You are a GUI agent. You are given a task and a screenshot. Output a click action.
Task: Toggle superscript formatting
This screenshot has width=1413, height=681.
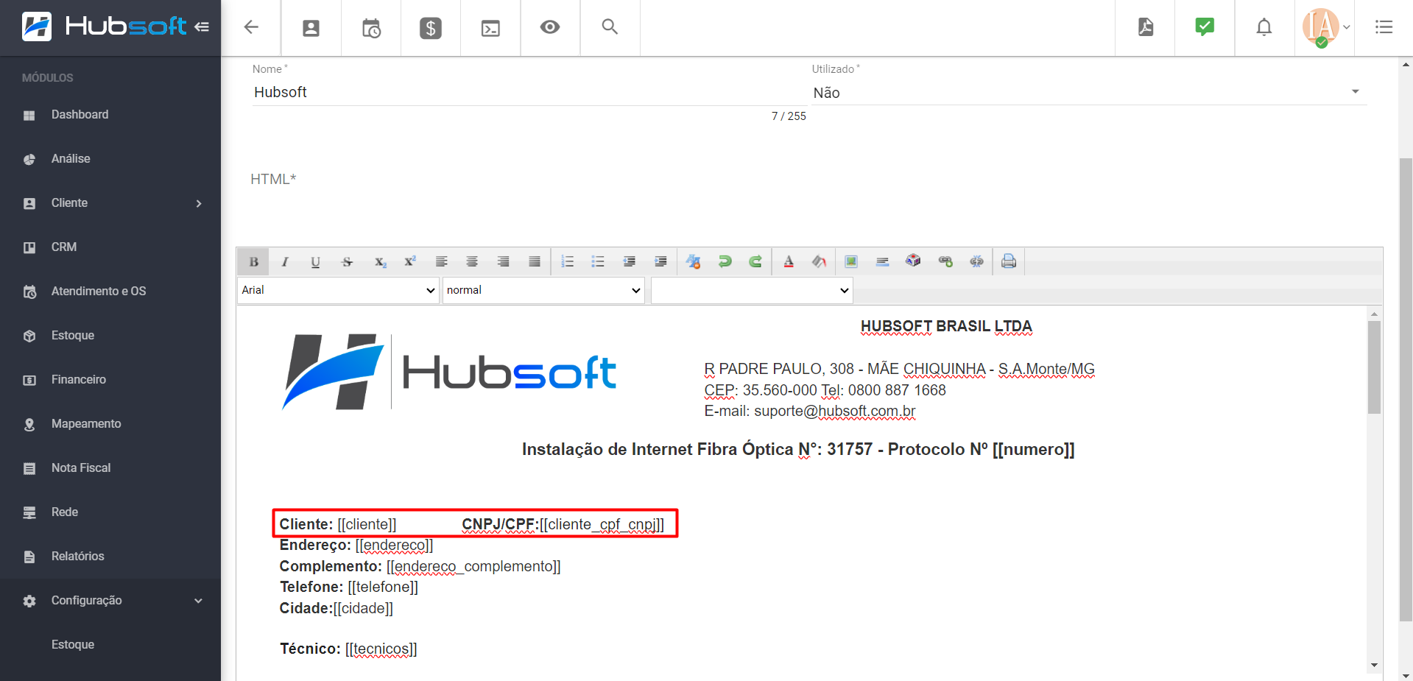[x=410, y=261]
